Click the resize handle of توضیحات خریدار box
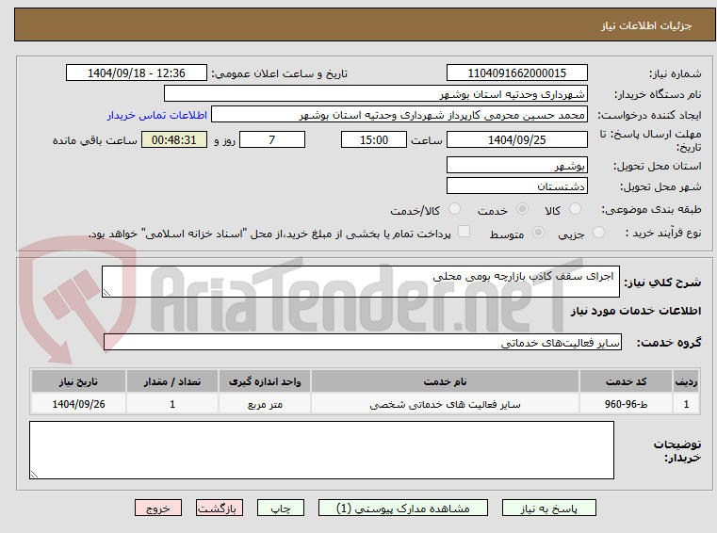This screenshot has width=717, height=533. [x=34, y=475]
